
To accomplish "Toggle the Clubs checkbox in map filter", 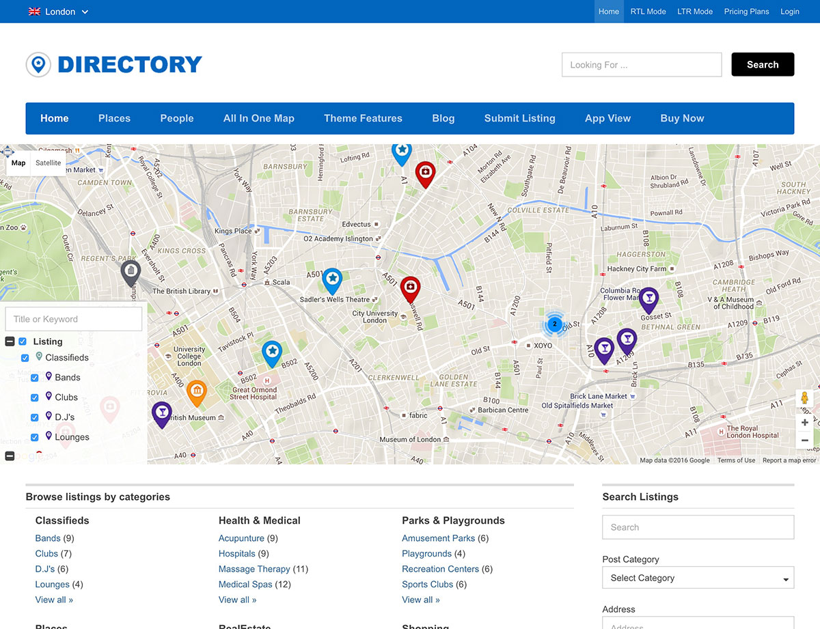I will 35,397.
